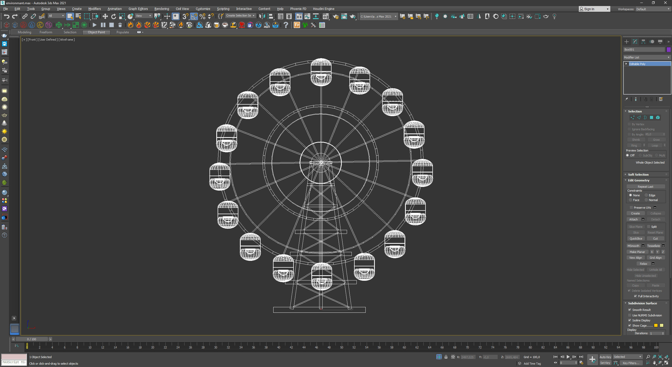Open the Hierarchy panel tab

(643, 42)
